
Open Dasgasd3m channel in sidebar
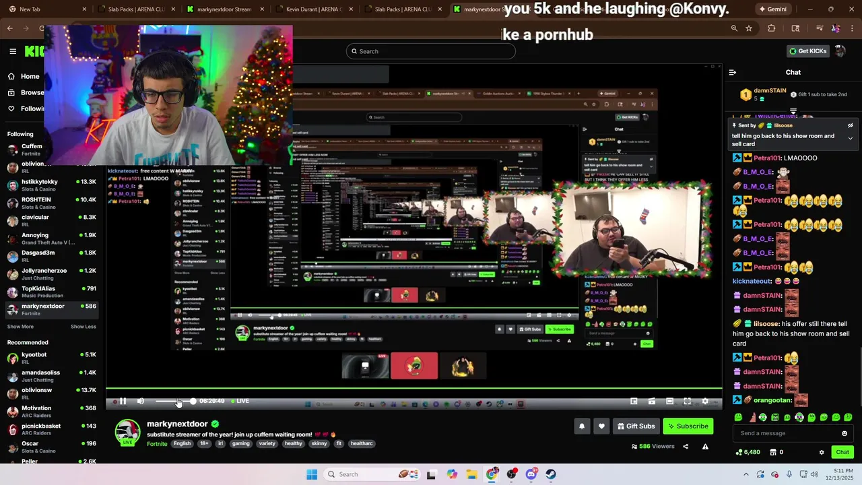[x=51, y=256]
